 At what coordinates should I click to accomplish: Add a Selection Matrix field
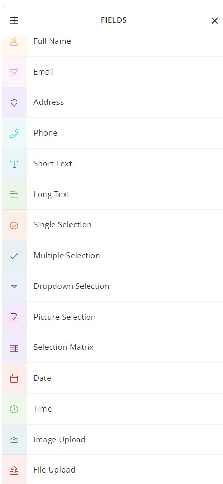[112, 347]
